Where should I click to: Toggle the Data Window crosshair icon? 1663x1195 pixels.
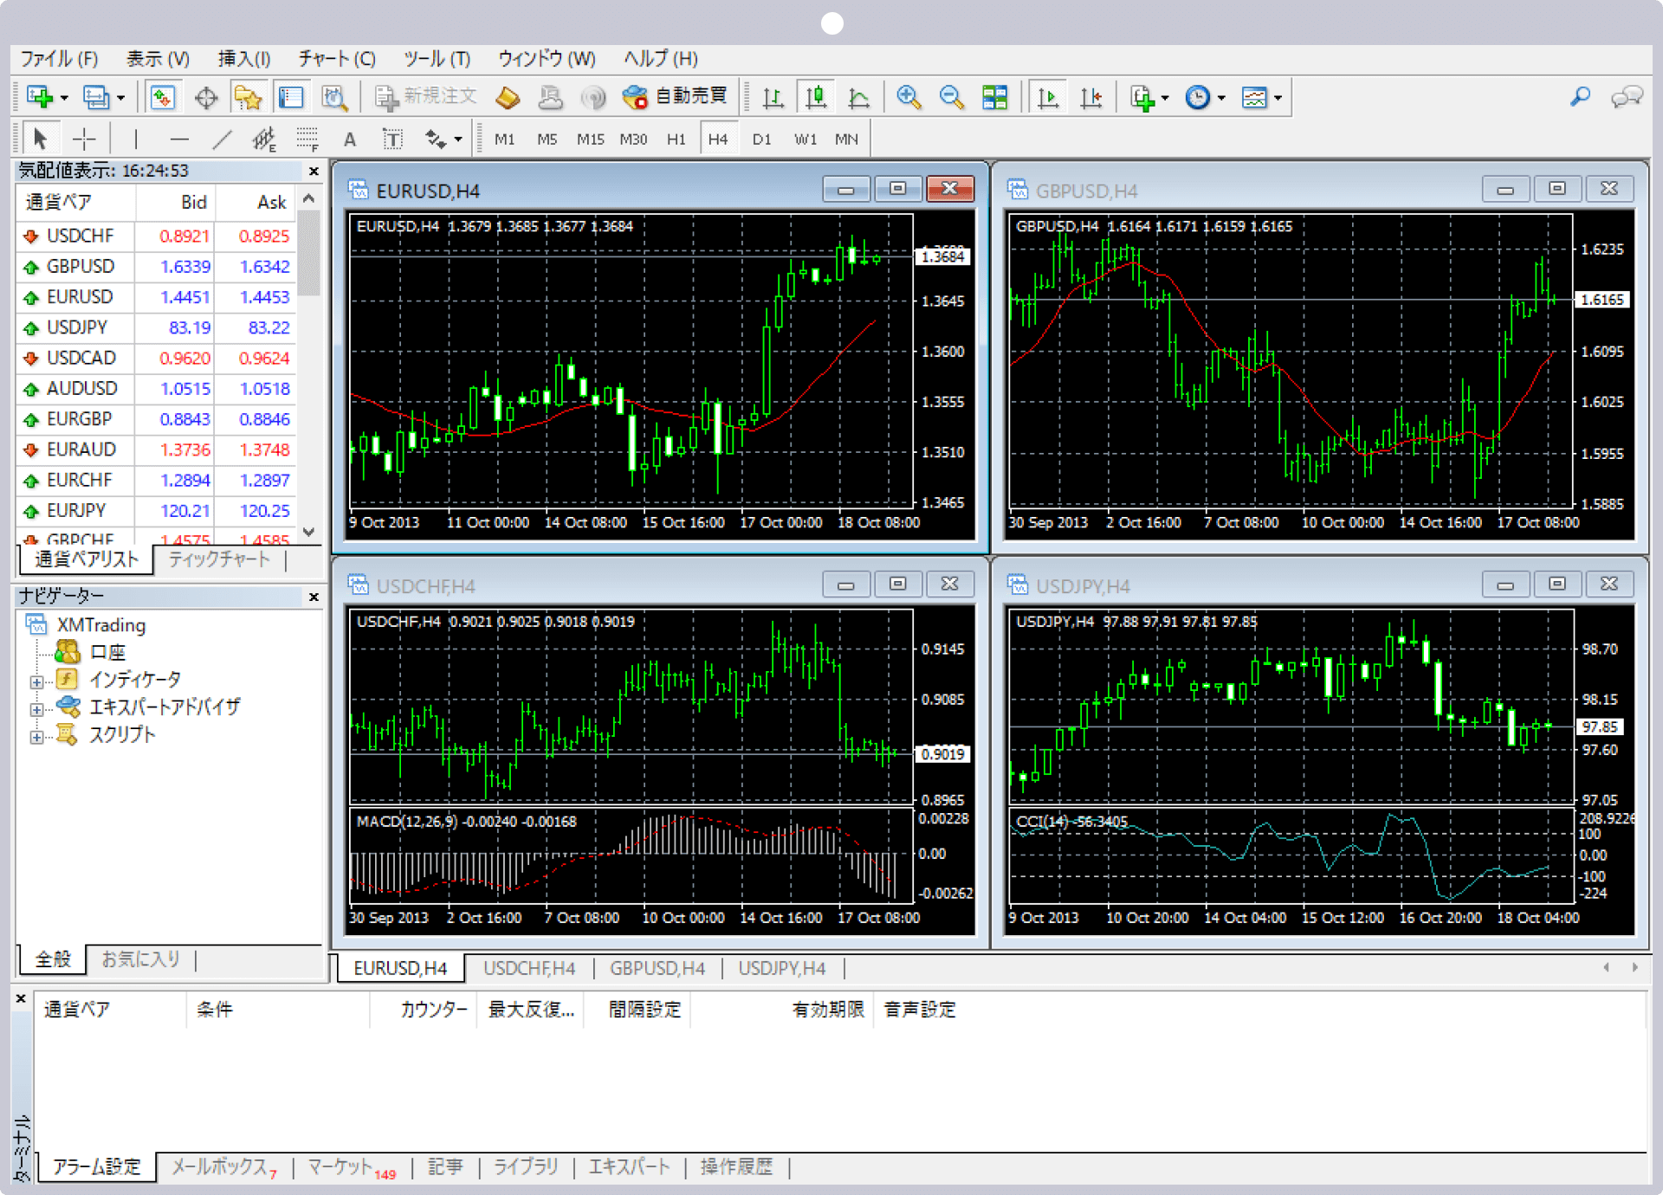[205, 97]
